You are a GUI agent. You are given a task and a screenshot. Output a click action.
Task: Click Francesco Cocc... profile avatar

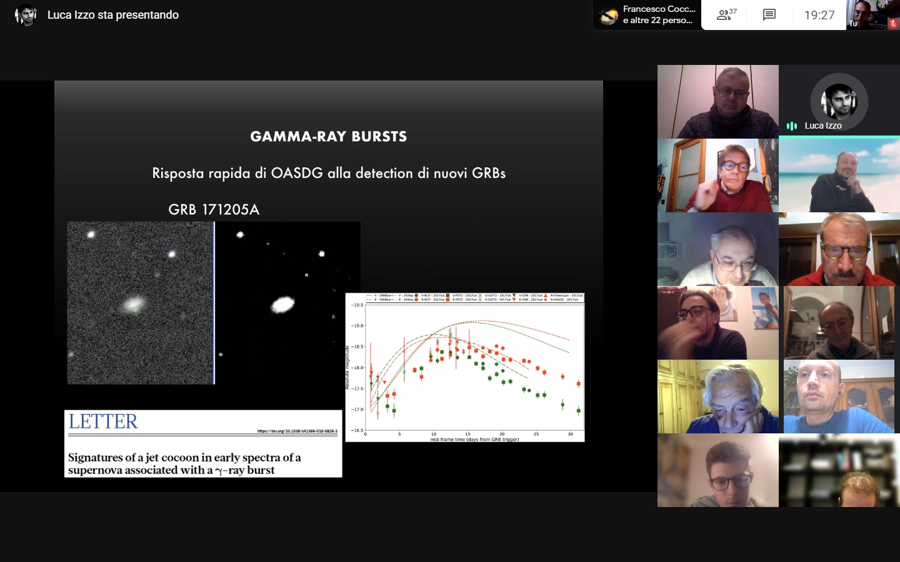[608, 15]
